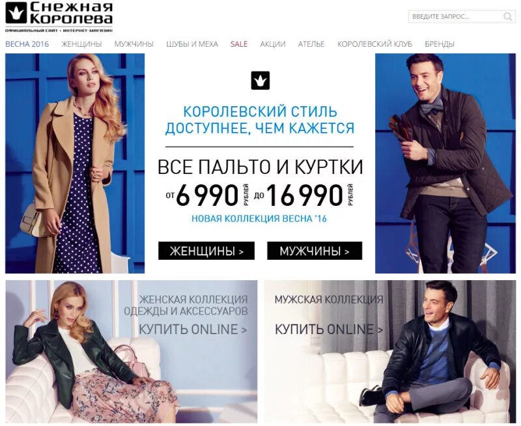Click the small crown emblem in banner
This screenshot has height=426, width=521.
[260, 80]
